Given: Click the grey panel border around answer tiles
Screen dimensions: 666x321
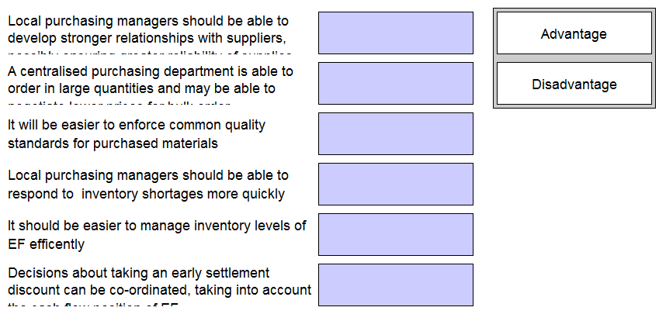Looking at the screenshot, I should click(495, 106).
